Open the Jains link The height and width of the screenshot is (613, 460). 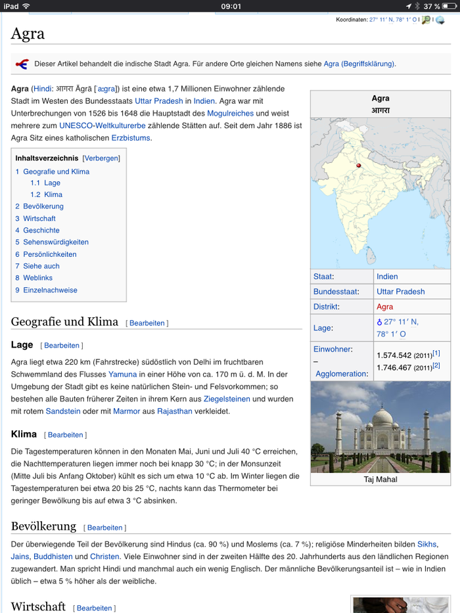coord(20,556)
